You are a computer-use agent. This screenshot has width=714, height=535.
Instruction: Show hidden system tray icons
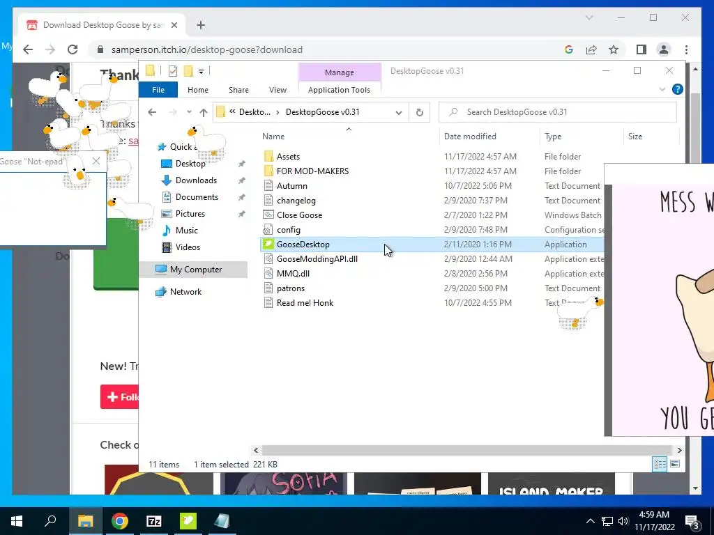590,521
